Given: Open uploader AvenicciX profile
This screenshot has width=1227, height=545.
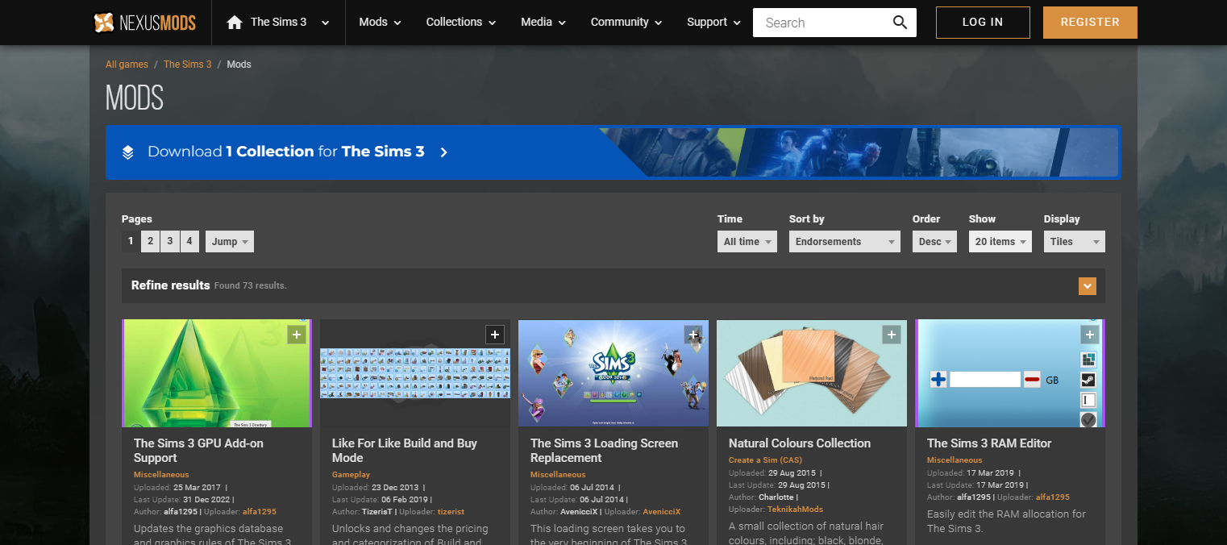Looking at the screenshot, I should (x=662, y=512).
